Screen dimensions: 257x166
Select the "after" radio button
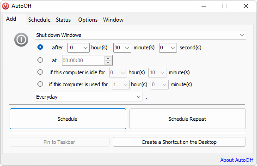point(40,47)
